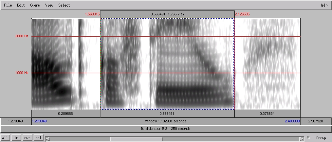The image size is (332, 142).
Task: Open the Query menu
Action: (35, 5)
